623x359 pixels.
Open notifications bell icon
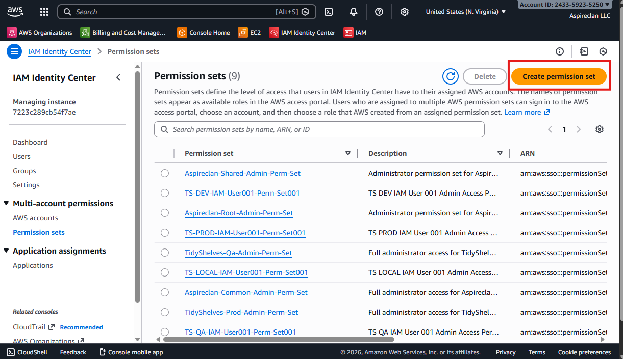354,12
